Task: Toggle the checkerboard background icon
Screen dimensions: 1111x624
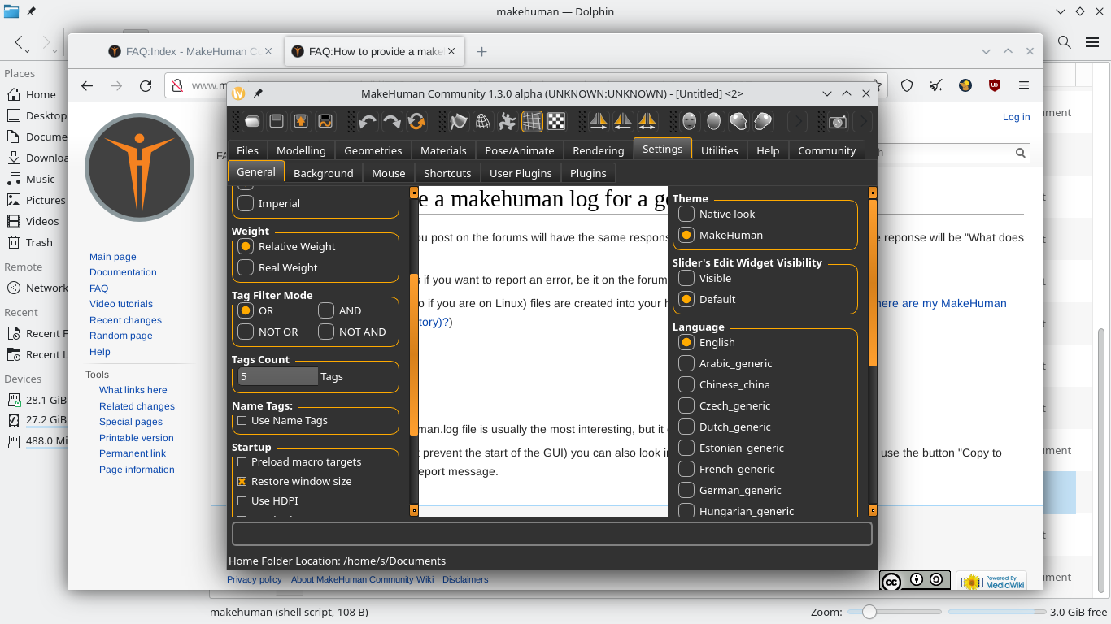Action: 556,121
